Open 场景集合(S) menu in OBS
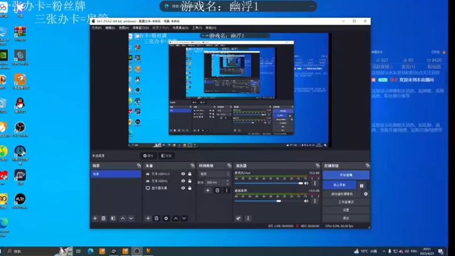 (180, 28)
